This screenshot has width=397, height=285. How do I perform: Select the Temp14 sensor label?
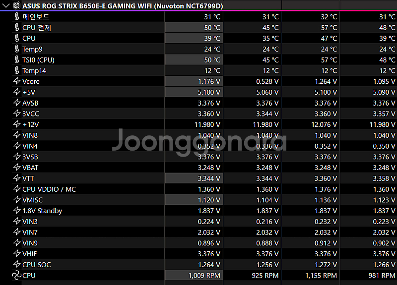click(34, 70)
